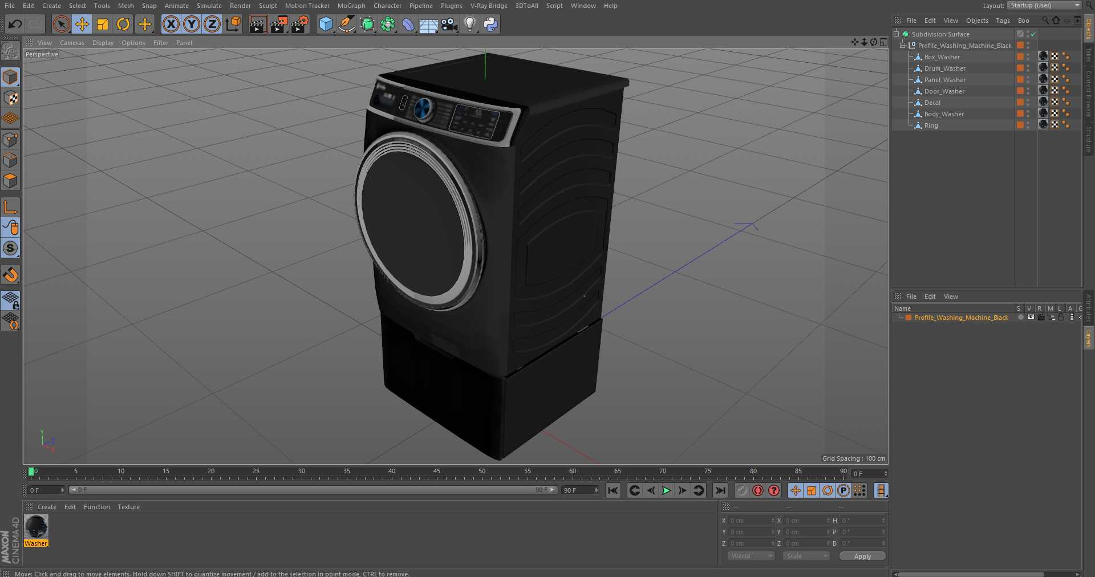
Task: Select the Door_Washer object
Action: (944, 91)
